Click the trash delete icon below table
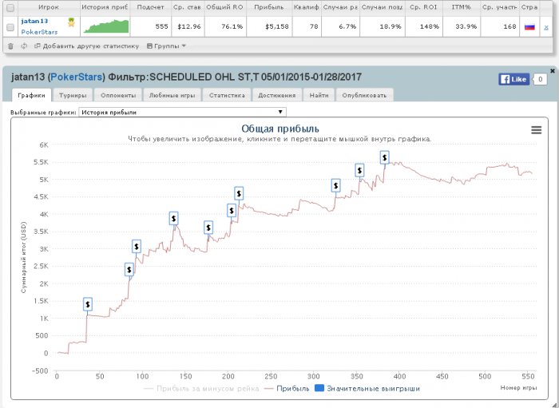 coord(10,46)
